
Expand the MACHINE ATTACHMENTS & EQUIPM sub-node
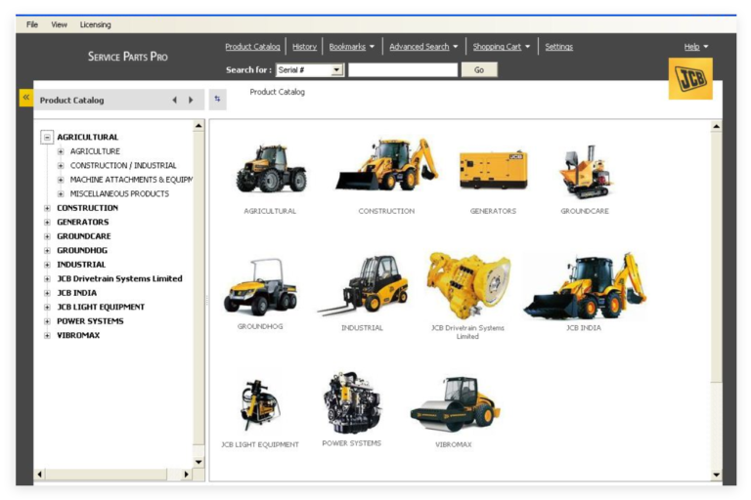point(61,180)
